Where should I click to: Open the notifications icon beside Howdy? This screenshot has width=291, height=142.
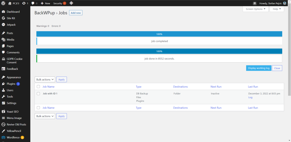pos(255,3)
